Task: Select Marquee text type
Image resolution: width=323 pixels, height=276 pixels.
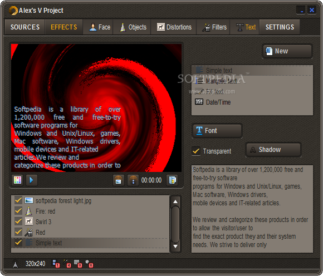Action: tap(252, 81)
